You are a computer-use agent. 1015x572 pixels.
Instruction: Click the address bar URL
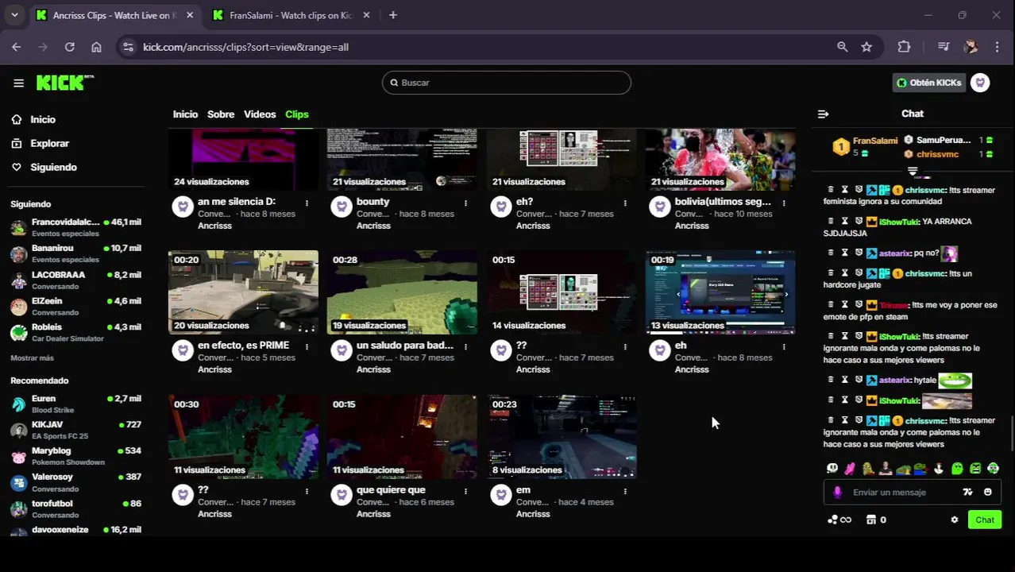click(x=245, y=47)
